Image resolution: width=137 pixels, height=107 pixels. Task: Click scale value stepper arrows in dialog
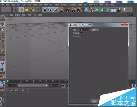point(90,30)
